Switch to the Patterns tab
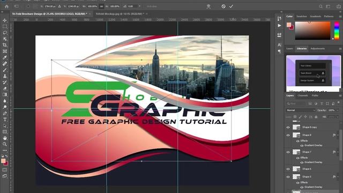The width and height of the screenshot is (343, 193). [x=329, y=17]
